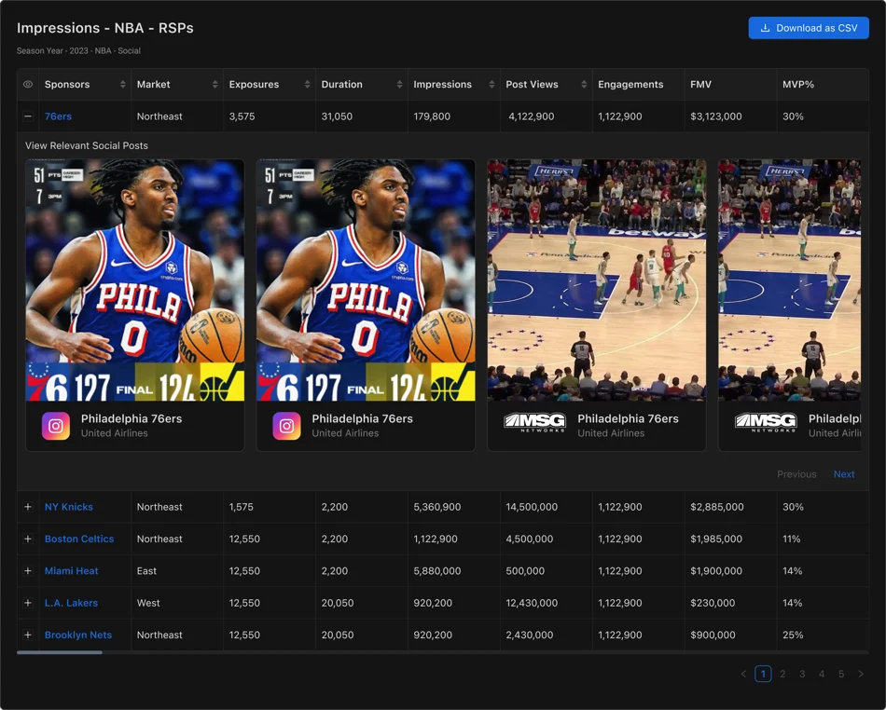Sort by Market column arrows

[x=215, y=84]
